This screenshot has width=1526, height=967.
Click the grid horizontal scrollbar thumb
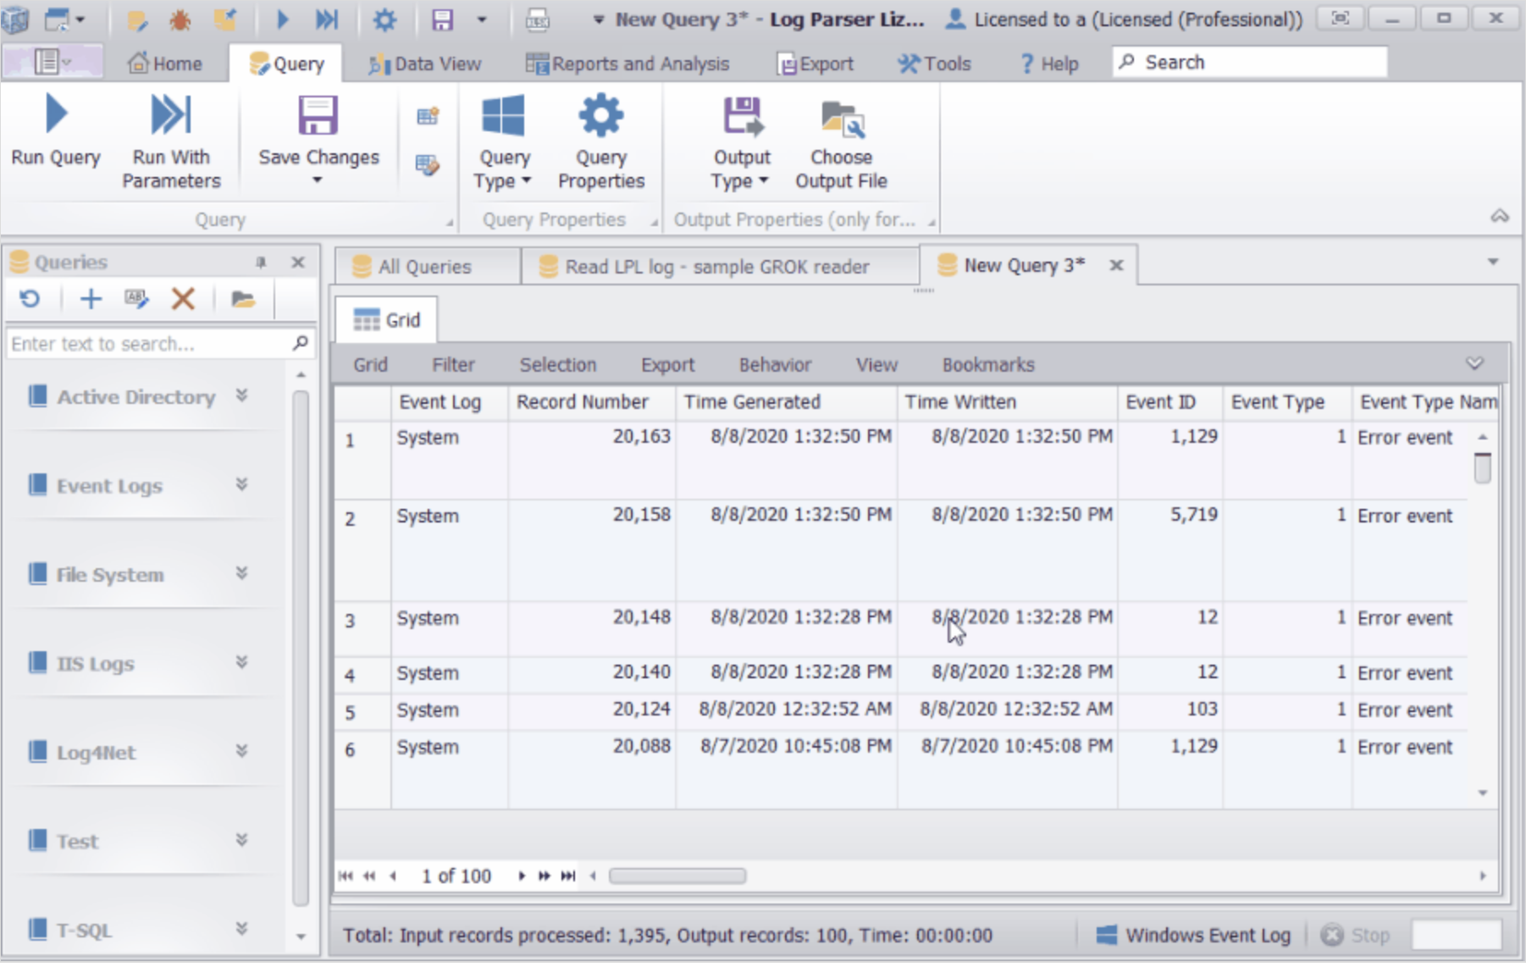[x=677, y=876]
